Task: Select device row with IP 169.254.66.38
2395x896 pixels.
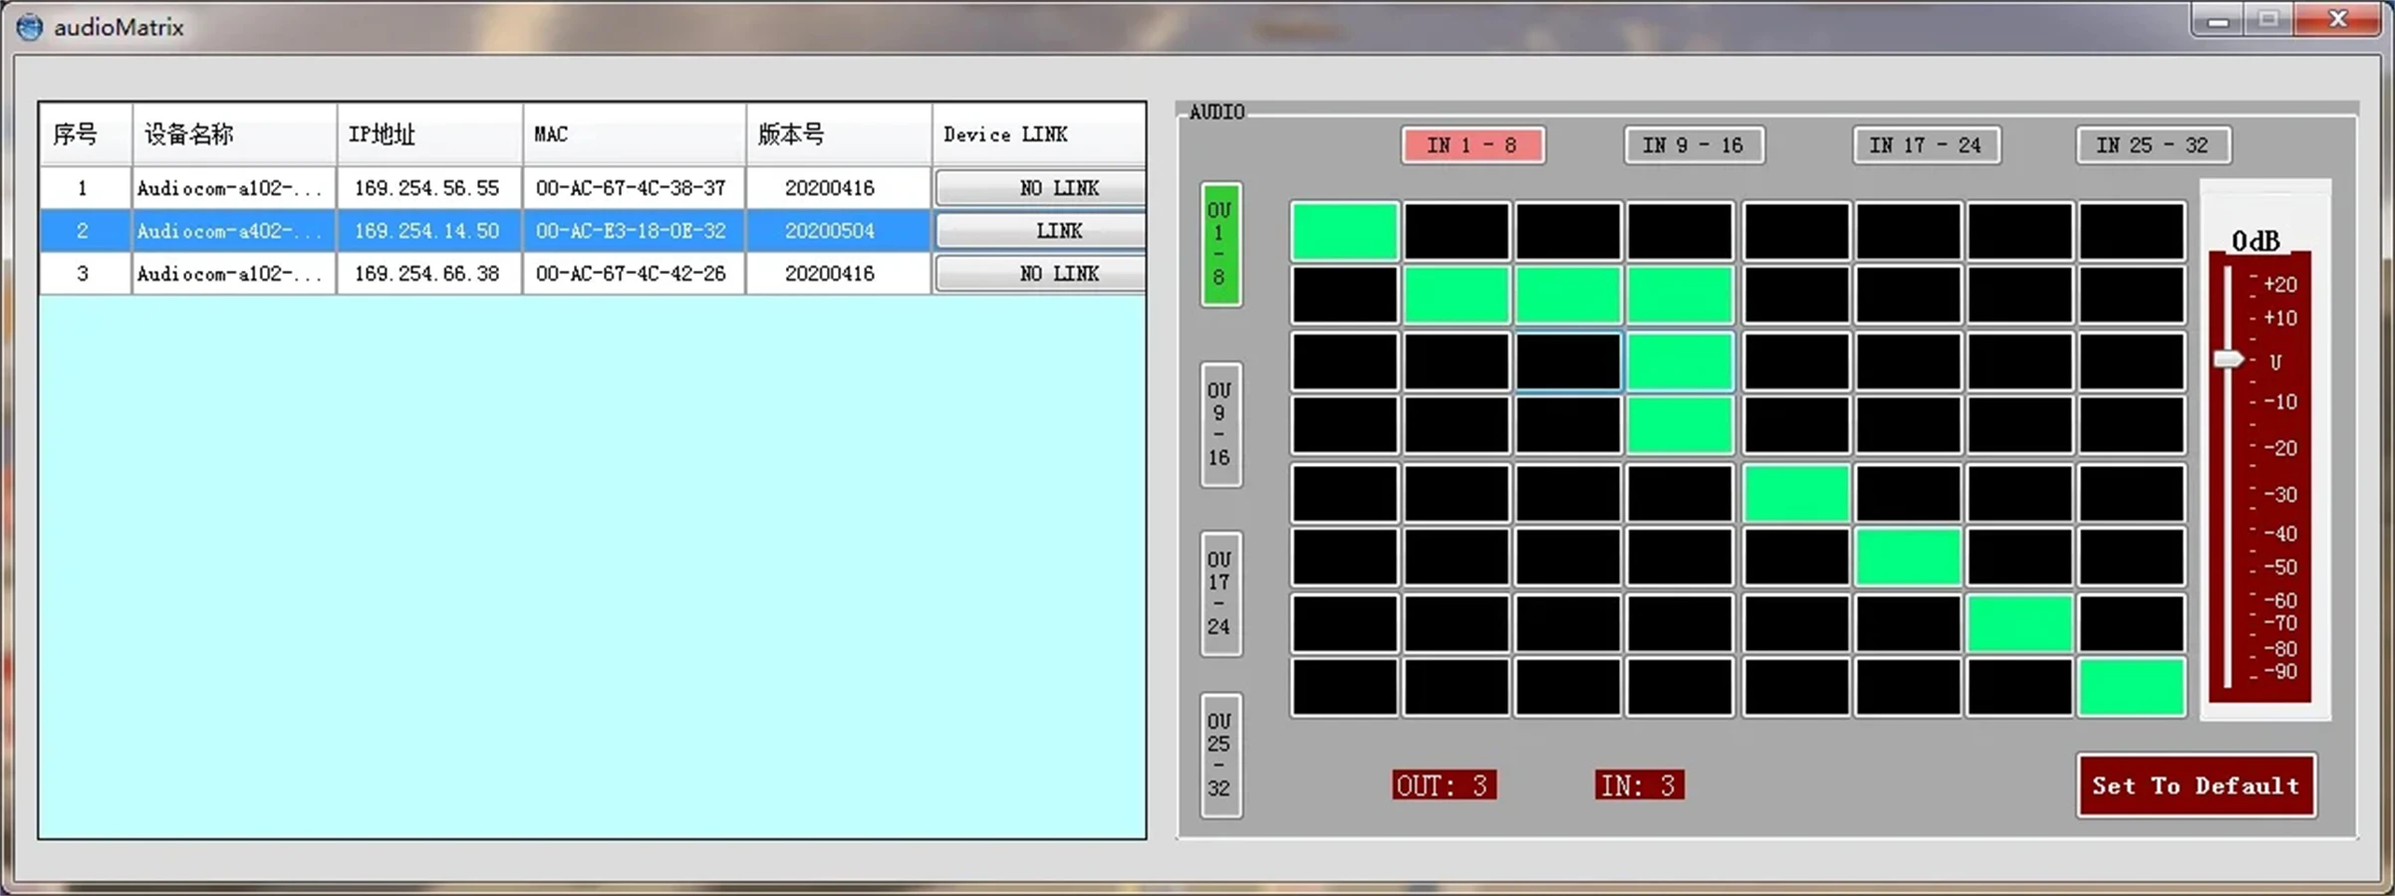Action: [593, 274]
